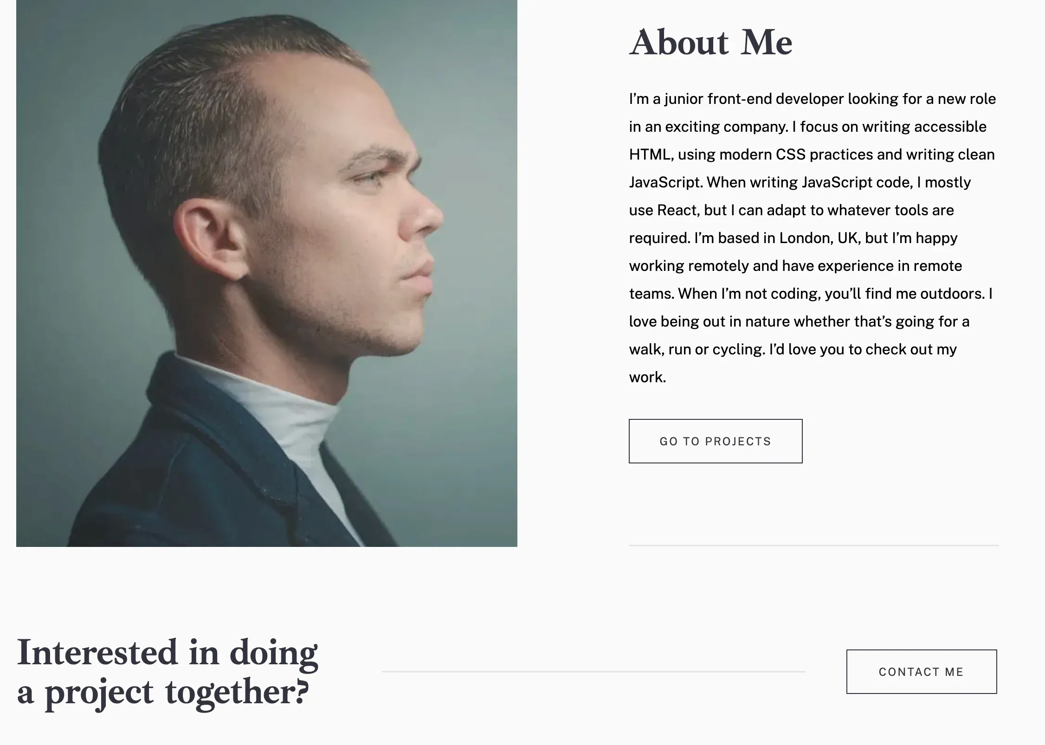The image size is (1045, 745).
Task: Click the Go To Projects button
Action: click(x=716, y=441)
